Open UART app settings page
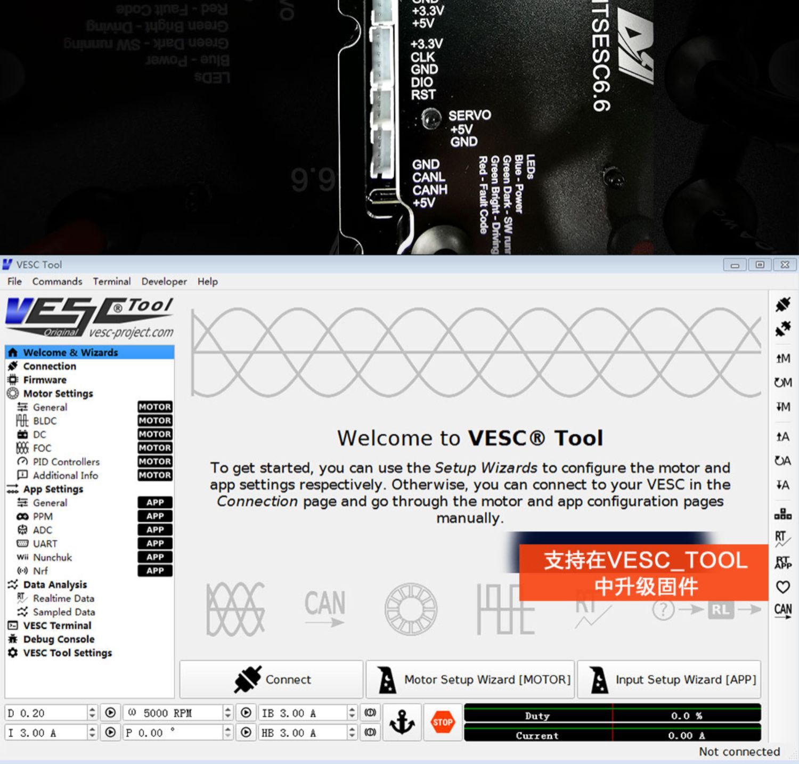 pos(89,543)
